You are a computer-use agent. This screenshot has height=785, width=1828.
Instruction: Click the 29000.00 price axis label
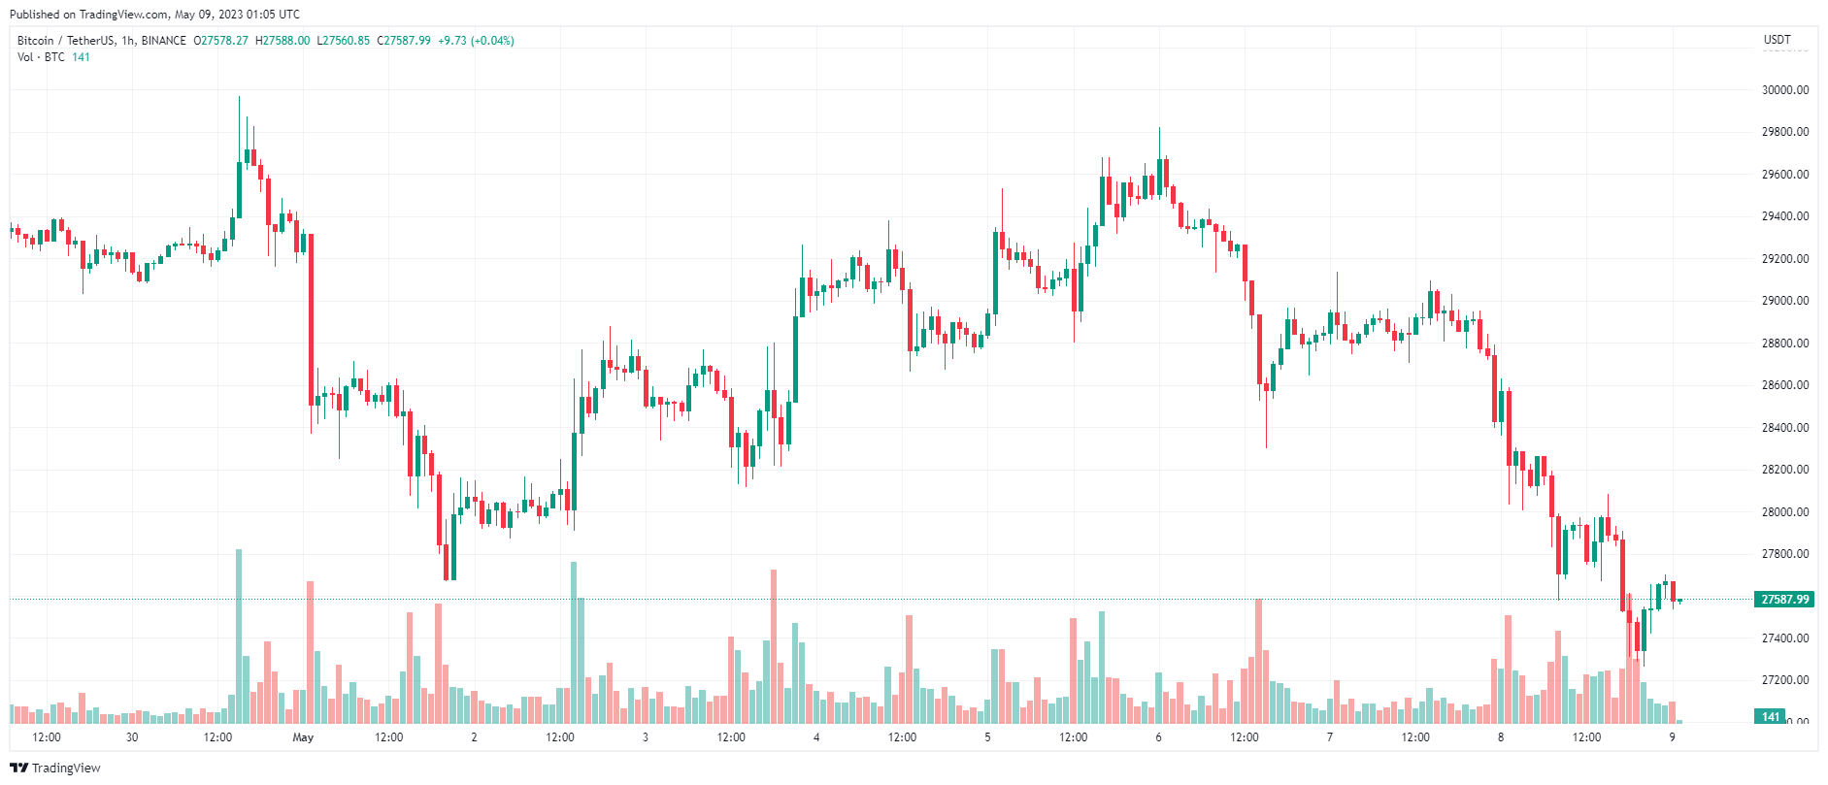(1785, 301)
